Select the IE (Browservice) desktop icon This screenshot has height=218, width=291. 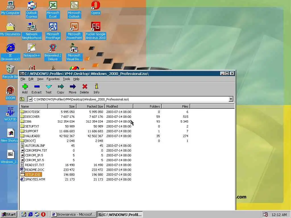click(x=11, y=52)
